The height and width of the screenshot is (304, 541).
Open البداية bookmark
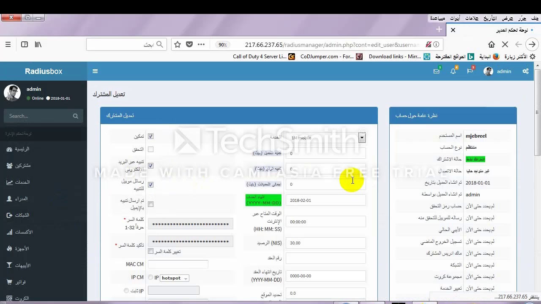[x=489, y=57]
